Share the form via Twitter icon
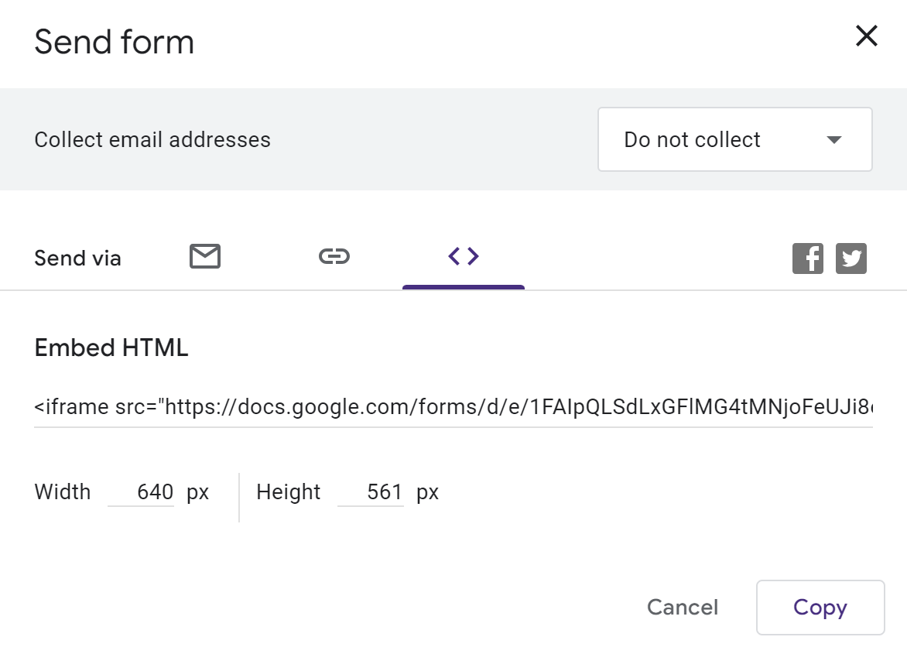The height and width of the screenshot is (654, 907). (x=851, y=259)
